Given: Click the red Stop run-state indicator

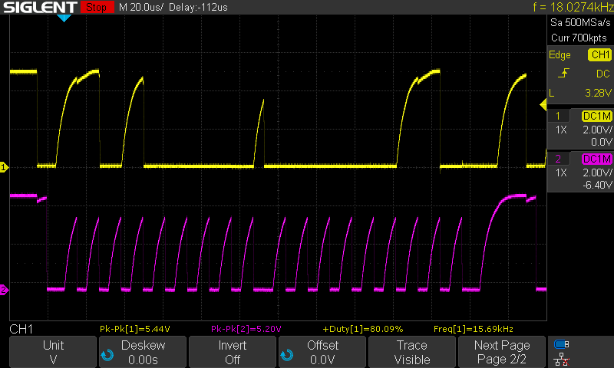Looking at the screenshot, I should coord(97,7).
